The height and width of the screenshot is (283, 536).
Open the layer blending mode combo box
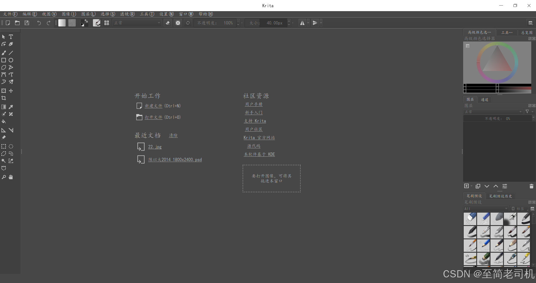493,112
